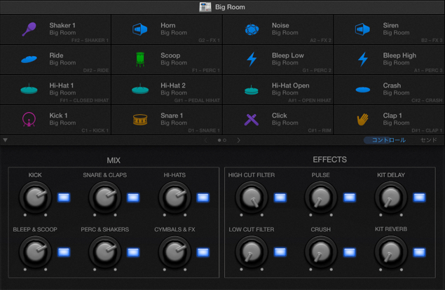Viewport: 445px width, 290px height.
Task: Click the Bleep High lightning icon
Action: coord(363,60)
